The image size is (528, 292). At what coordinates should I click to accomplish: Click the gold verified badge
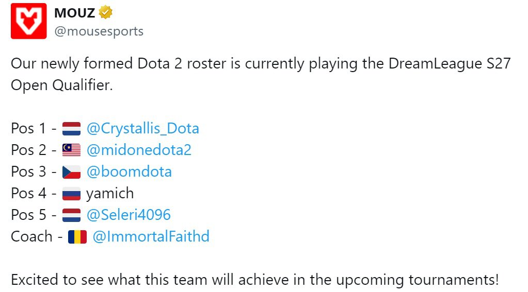coord(106,12)
